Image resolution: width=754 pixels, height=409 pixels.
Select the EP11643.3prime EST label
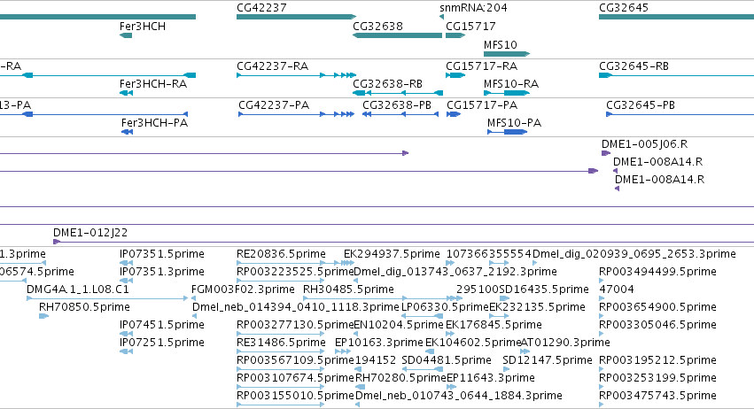pos(491,378)
